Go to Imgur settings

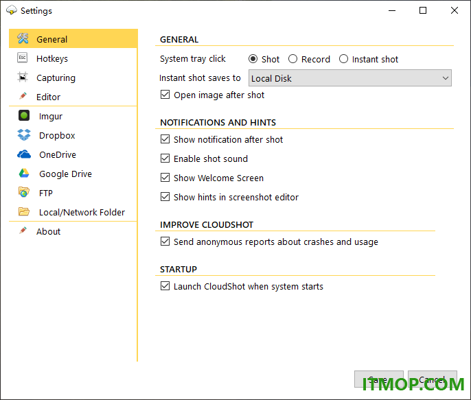click(73, 116)
